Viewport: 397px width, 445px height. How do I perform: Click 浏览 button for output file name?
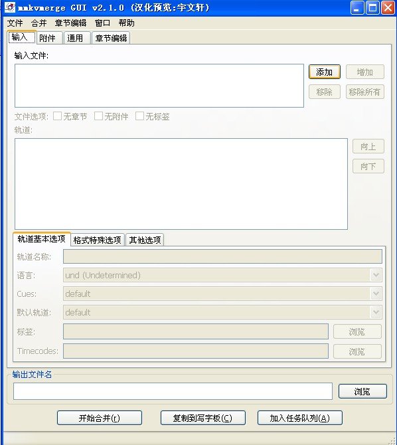(362, 391)
